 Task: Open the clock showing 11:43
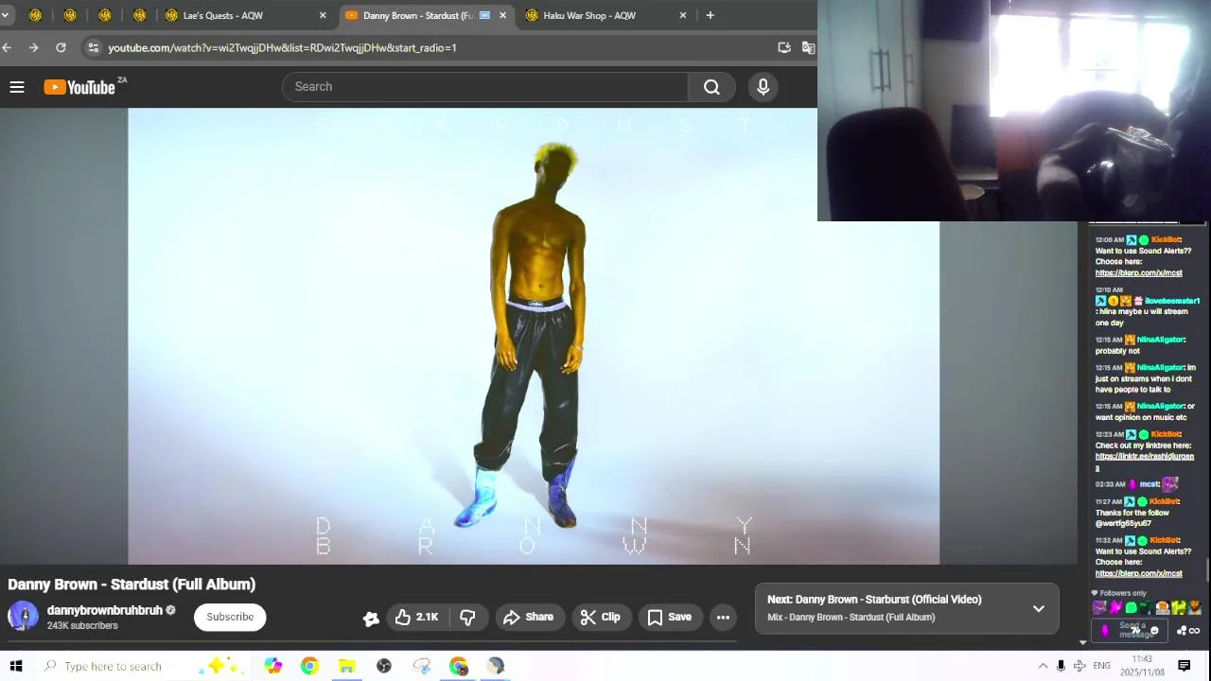[1142, 666]
